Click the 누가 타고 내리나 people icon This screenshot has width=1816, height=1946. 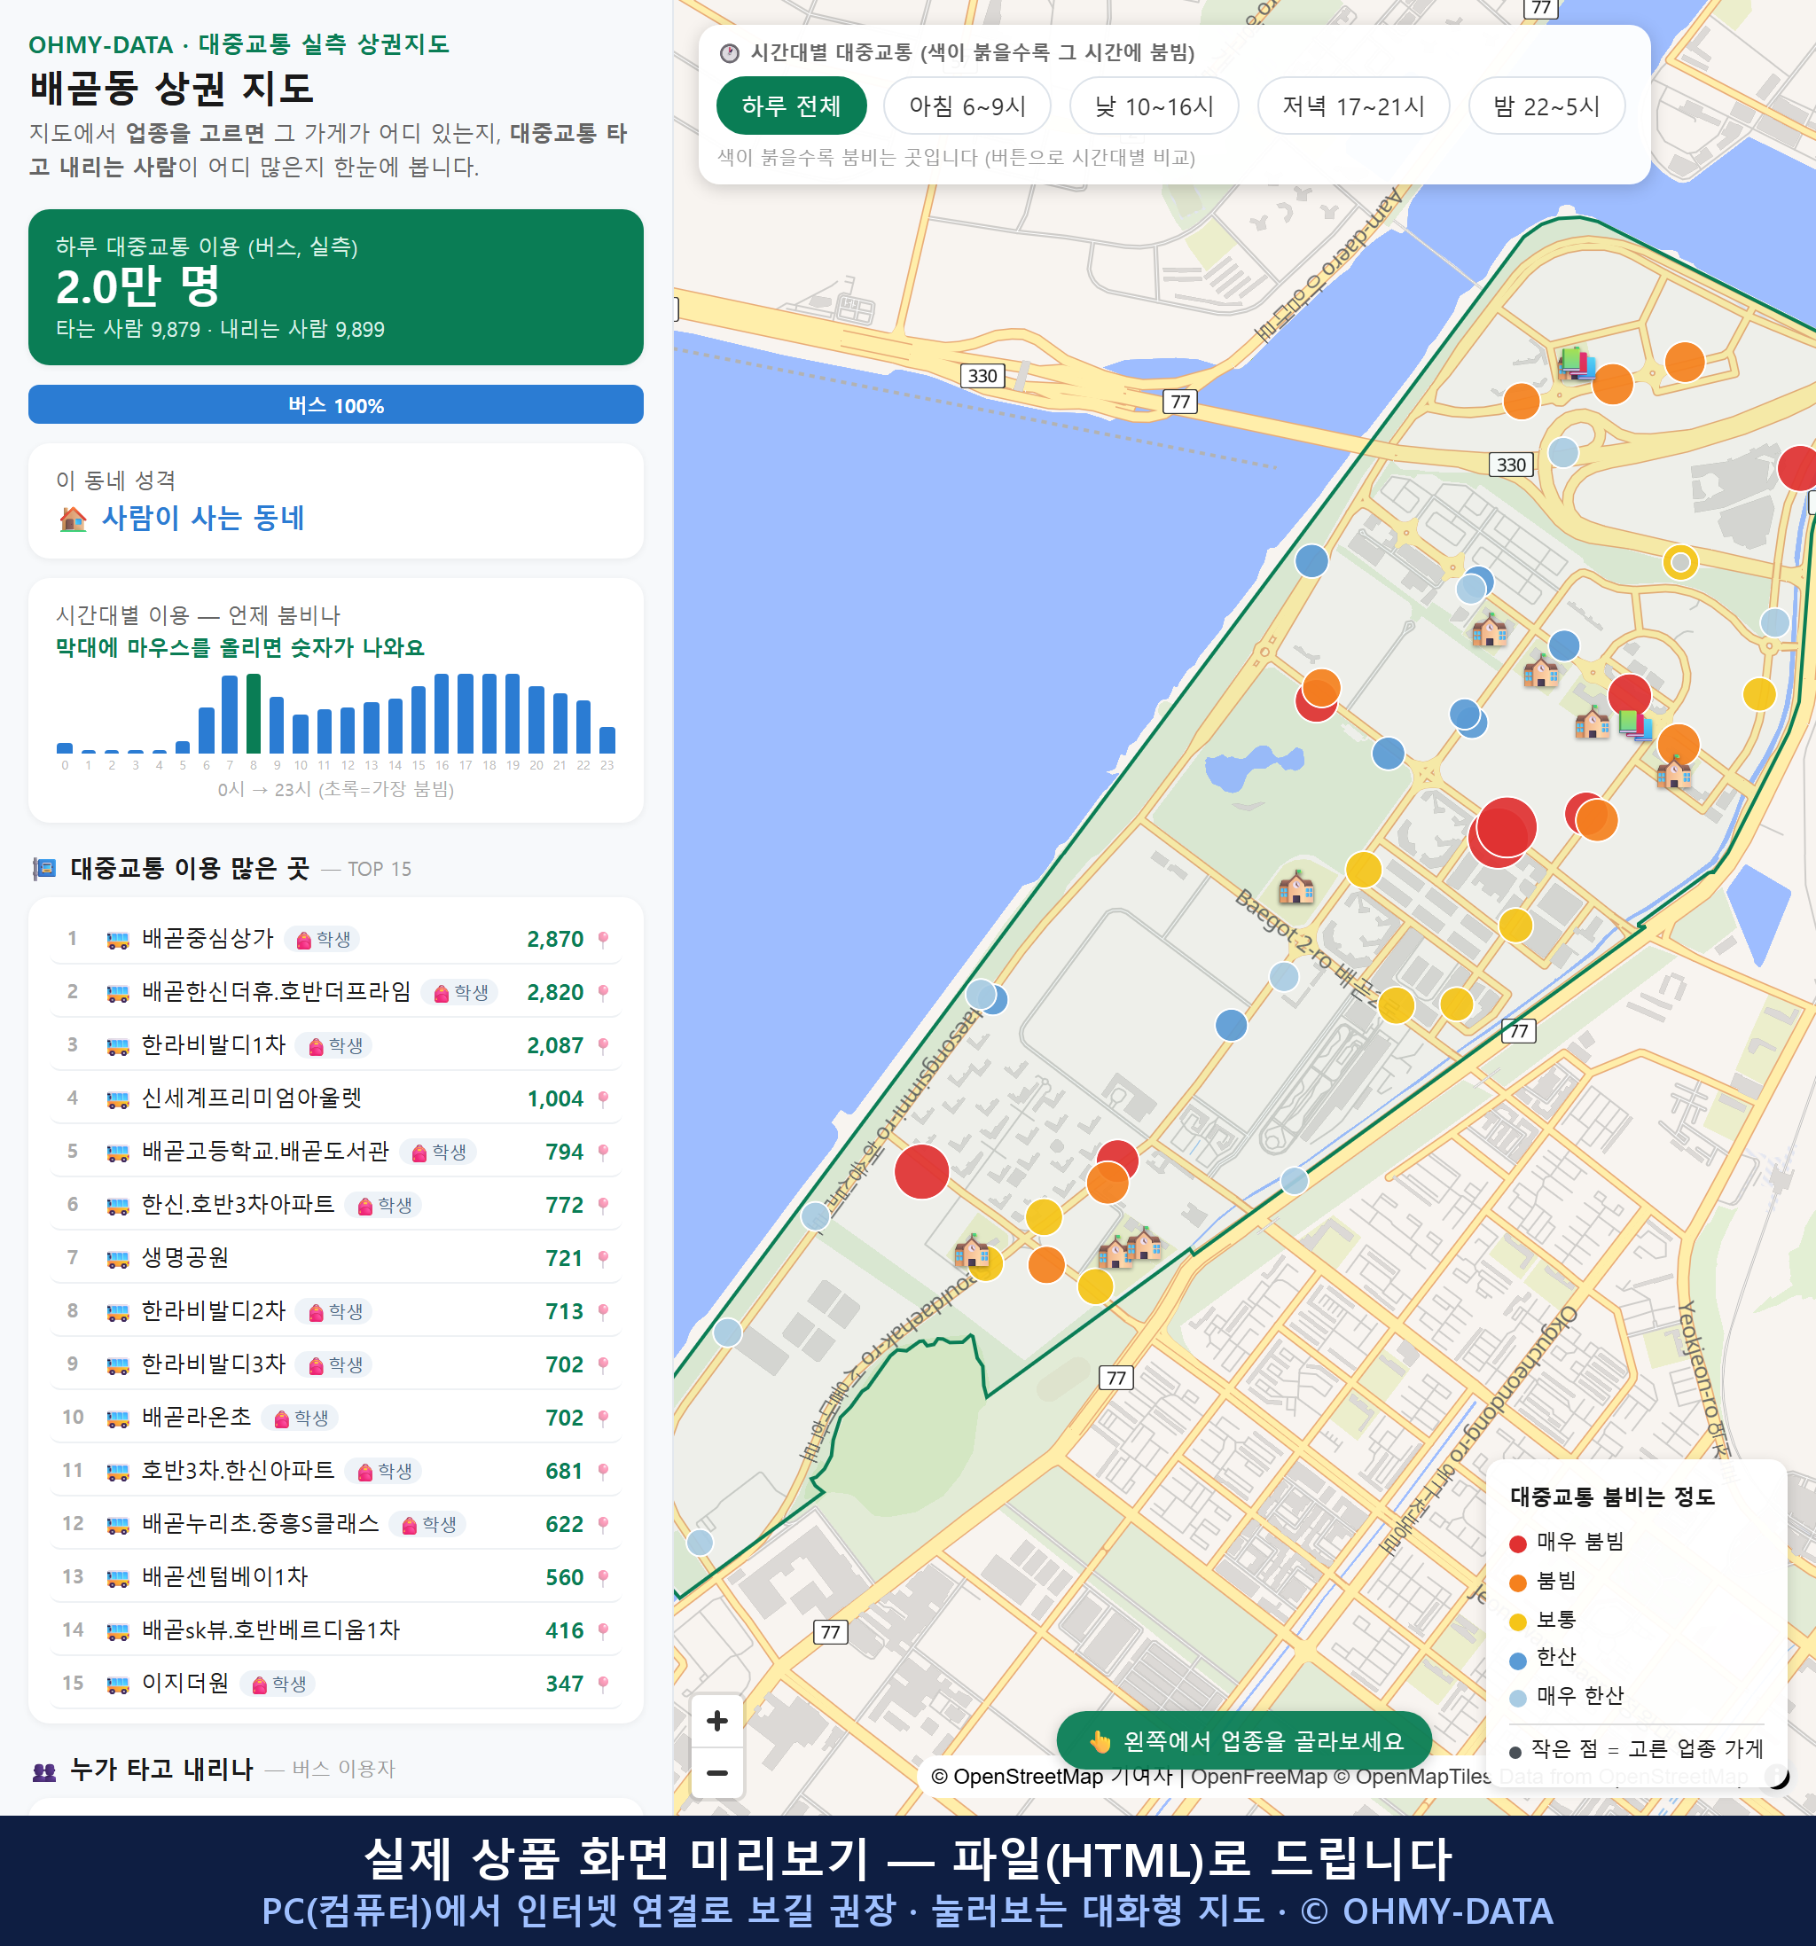pyautogui.click(x=45, y=1770)
